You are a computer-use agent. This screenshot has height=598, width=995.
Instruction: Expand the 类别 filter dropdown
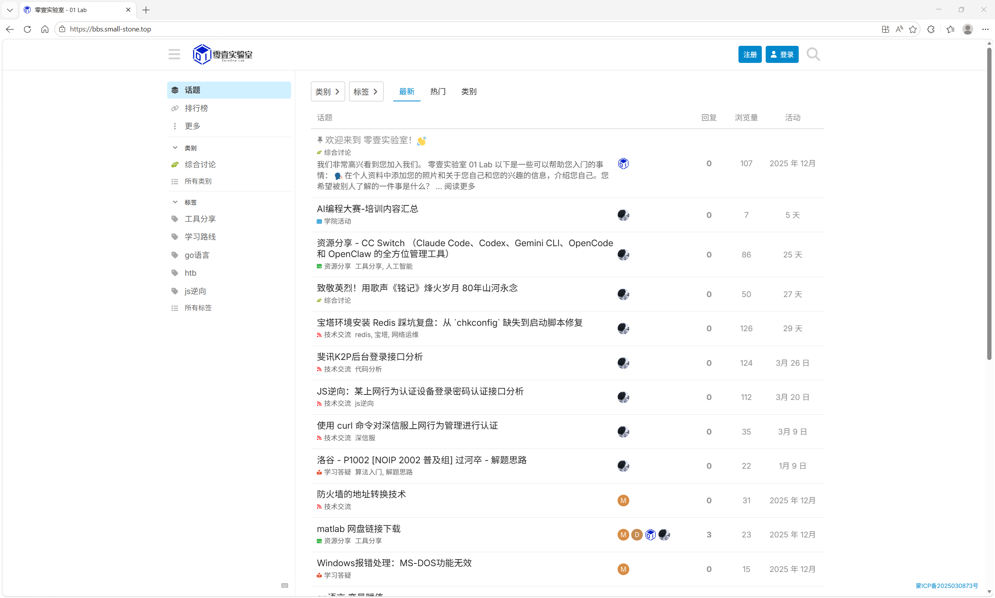[328, 92]
